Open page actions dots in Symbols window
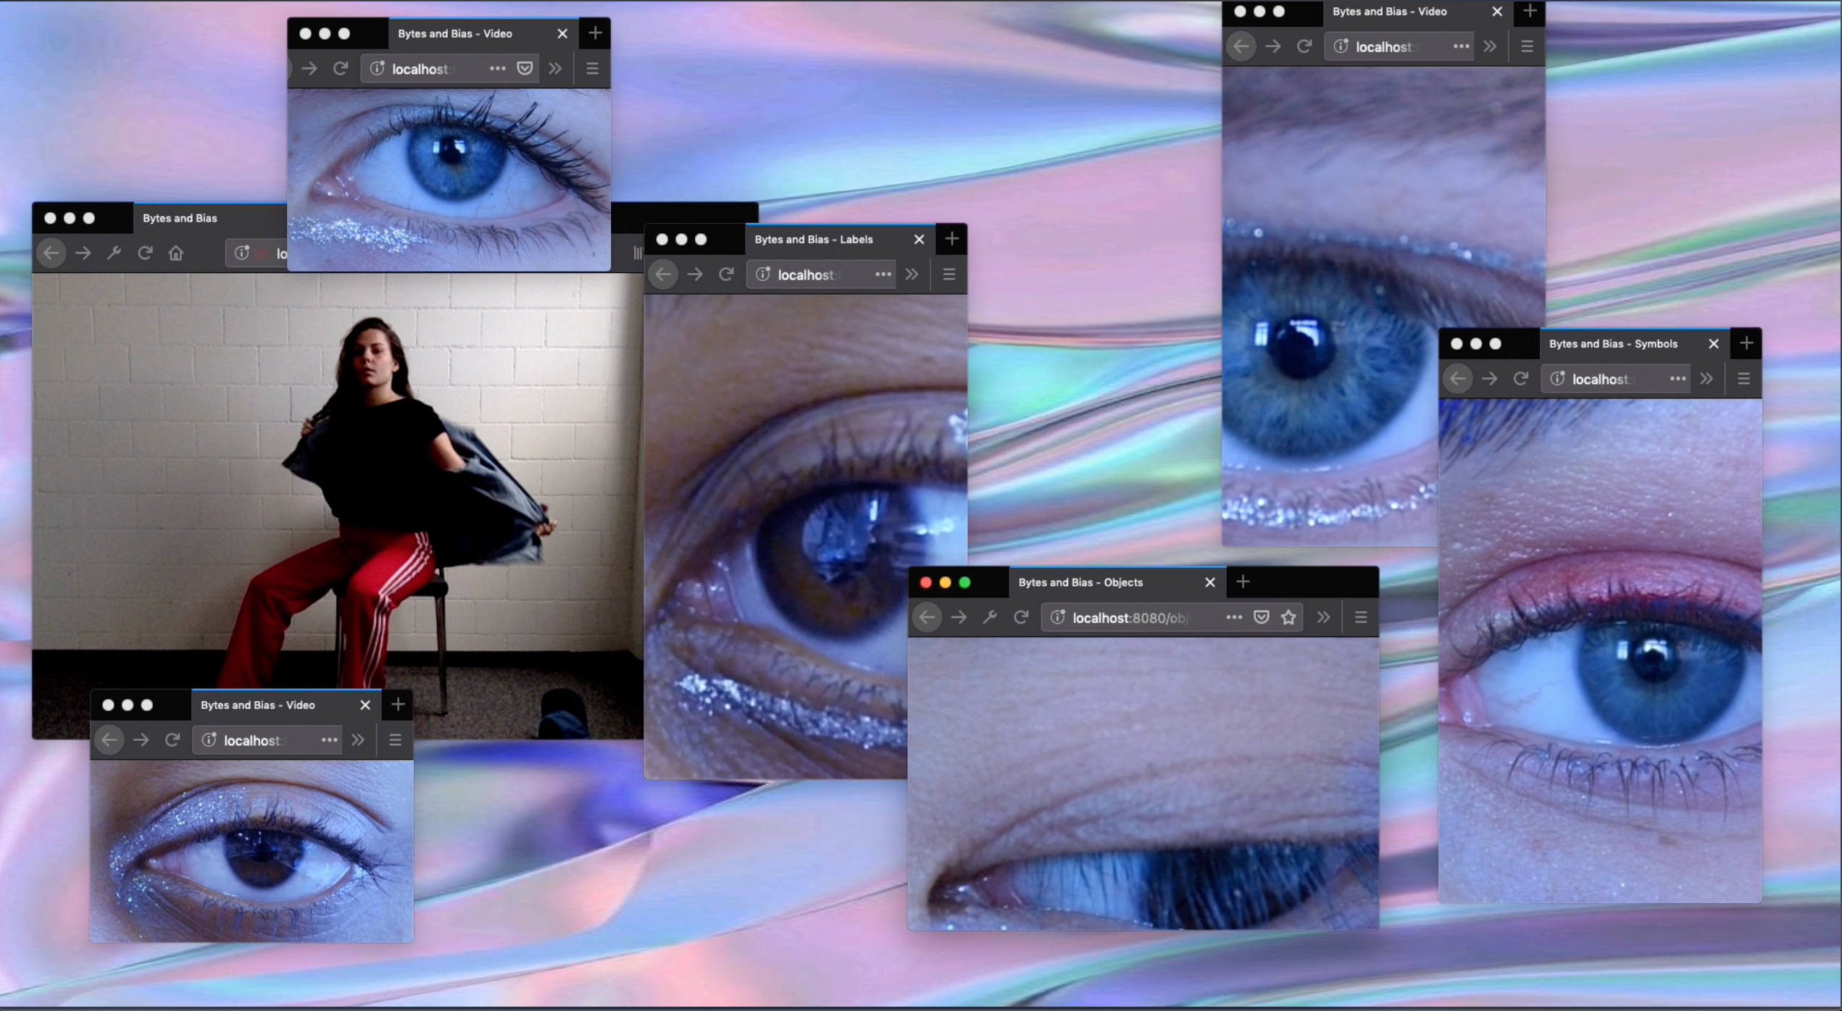Screen dimensions: 1842x1011 [x=1678, y=379]
